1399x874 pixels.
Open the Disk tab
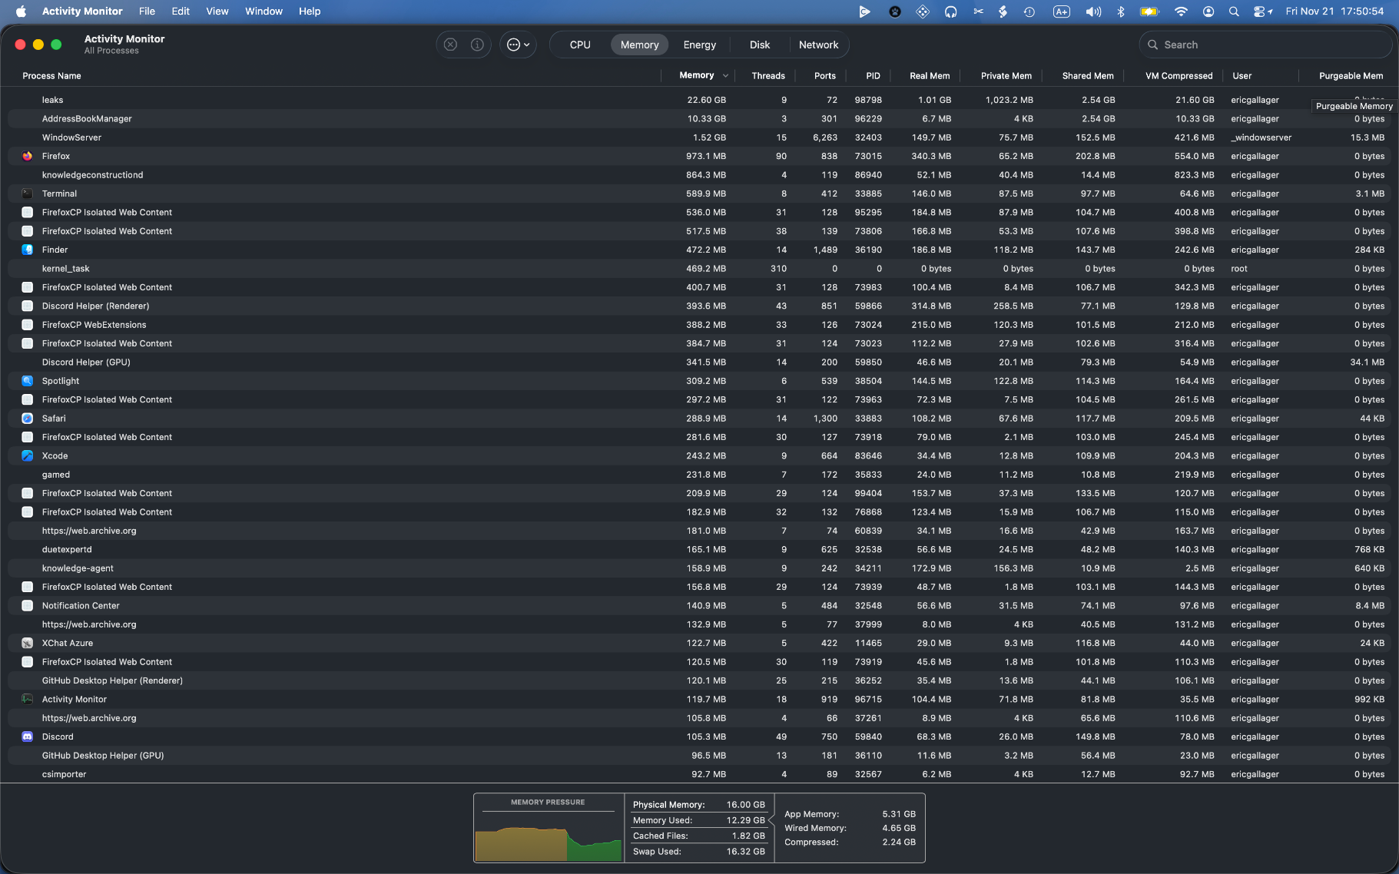[x=759, y=45]
